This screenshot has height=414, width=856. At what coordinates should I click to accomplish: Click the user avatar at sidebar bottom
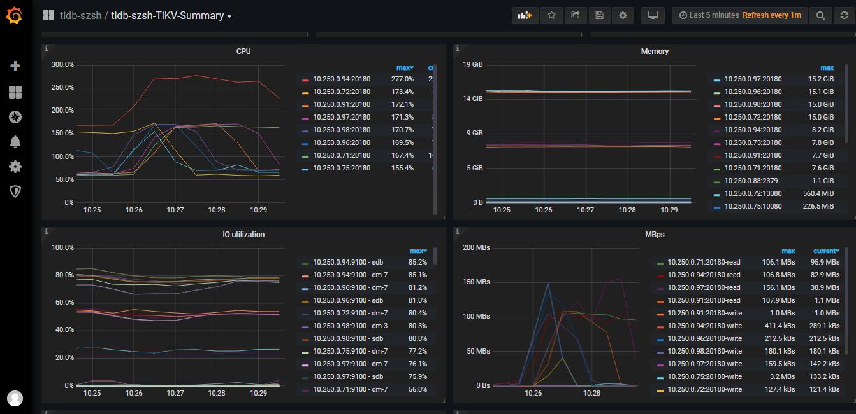(15, 398)
